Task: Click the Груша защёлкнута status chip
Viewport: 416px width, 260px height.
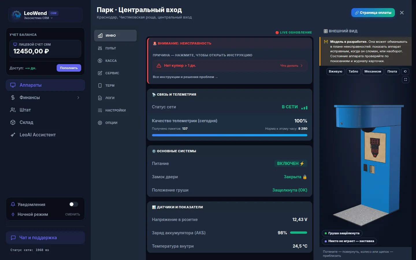Action: [342, 233]
